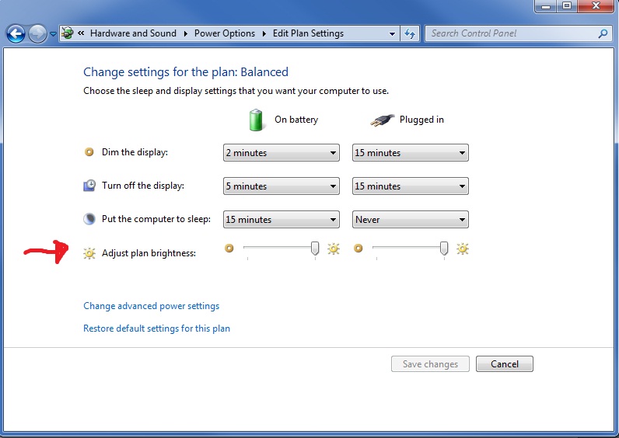Open Turn off display On battery dropdown
Viewport: 619px width, 438px height.
(x=281, y=186)
